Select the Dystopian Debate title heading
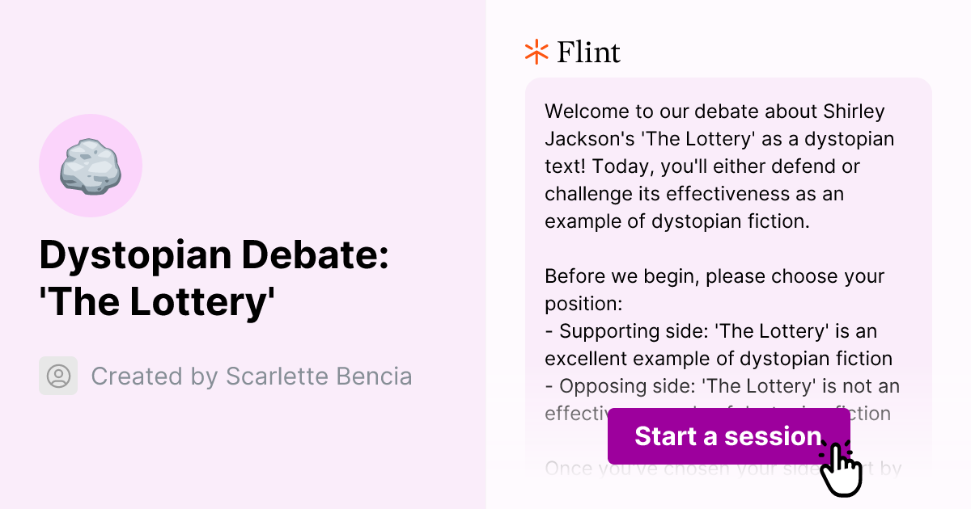Screen dimensions: 971x509 pos(214,279)
